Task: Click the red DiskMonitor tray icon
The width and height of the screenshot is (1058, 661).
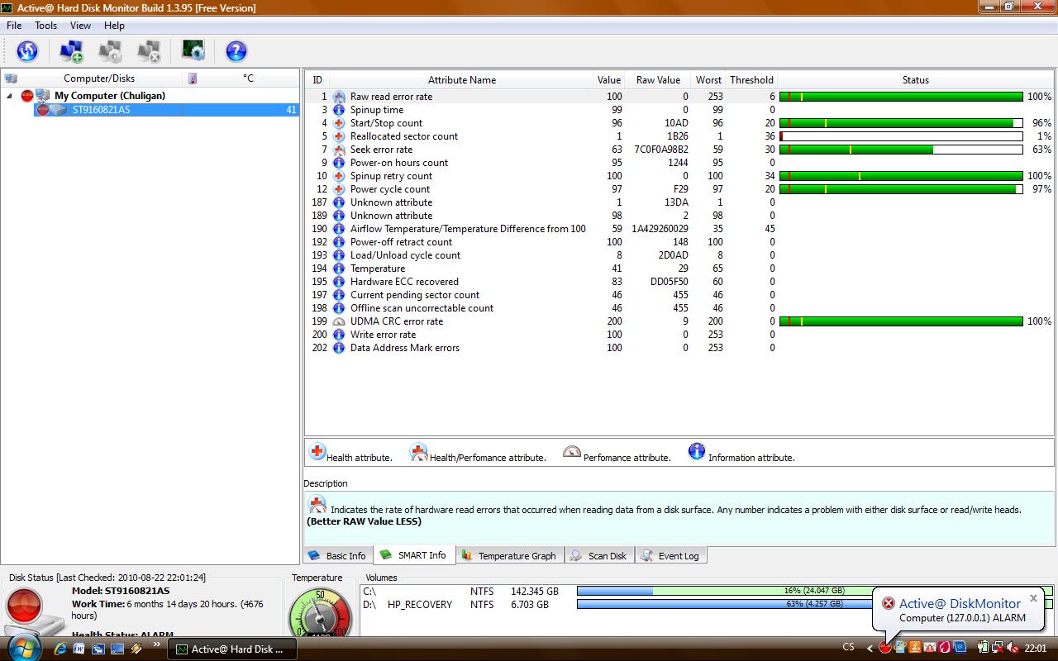Action: click(885, 648)
